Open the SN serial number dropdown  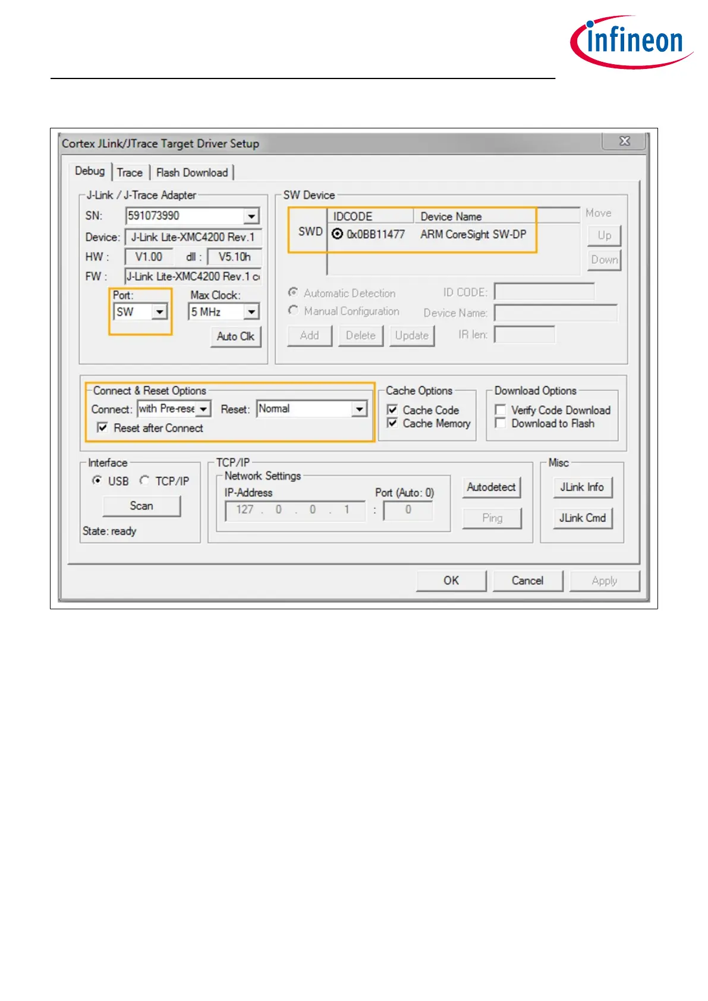tap(251, 216)
